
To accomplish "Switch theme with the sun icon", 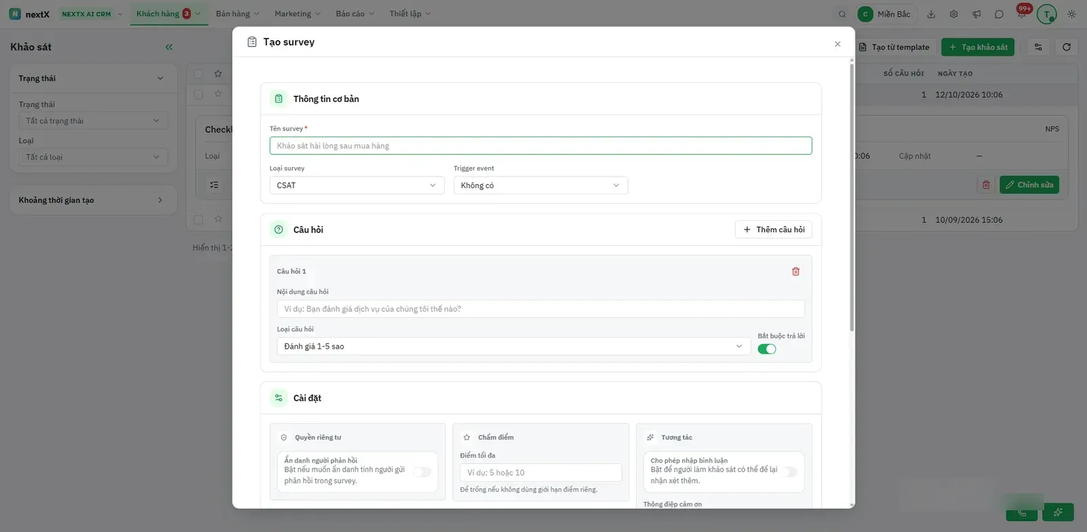I will [1072, 14].
